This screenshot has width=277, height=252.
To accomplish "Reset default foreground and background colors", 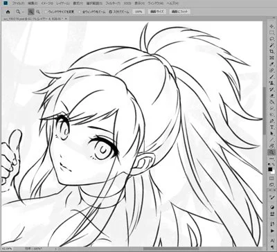I will pyautogui.click(x=270, y=164).
